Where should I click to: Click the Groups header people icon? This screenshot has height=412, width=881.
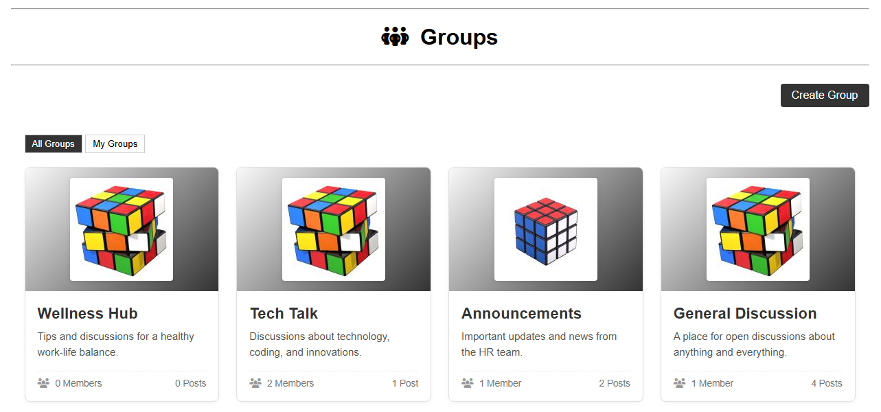(x=395, y=37)
